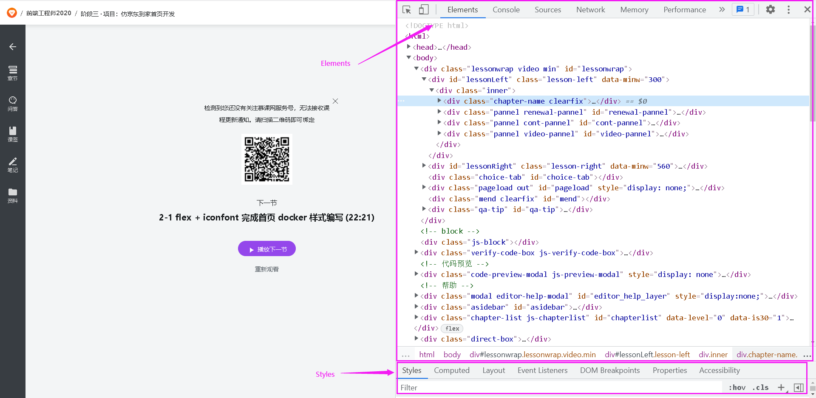This screenshot has height=398, width=816.
Task: Click the styles Filter input field
Action: coord(560,387)
